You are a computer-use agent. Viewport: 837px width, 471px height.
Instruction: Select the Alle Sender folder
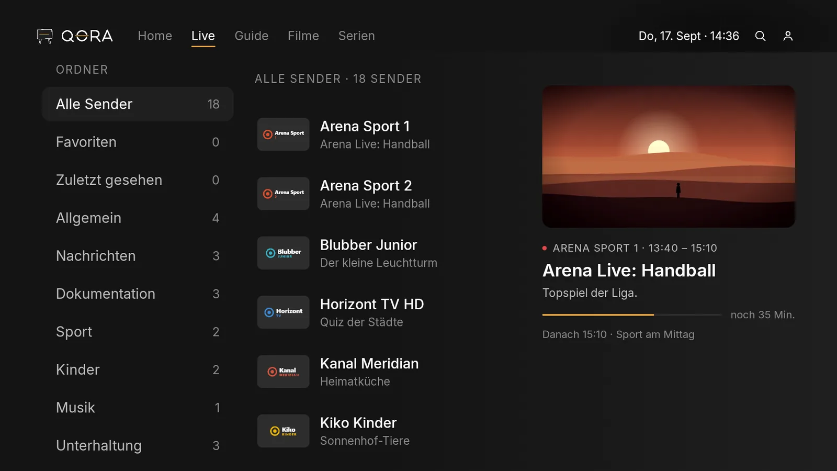tap(138, 104)
